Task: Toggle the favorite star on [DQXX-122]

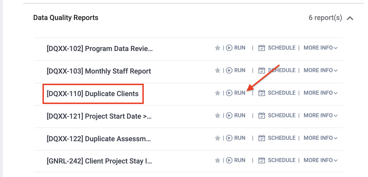Action: click(x=217, y=138)
